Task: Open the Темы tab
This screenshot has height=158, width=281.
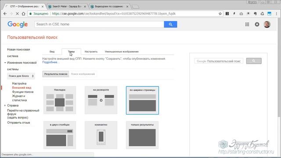Action: pyautogui.click(x=71, y=52)
